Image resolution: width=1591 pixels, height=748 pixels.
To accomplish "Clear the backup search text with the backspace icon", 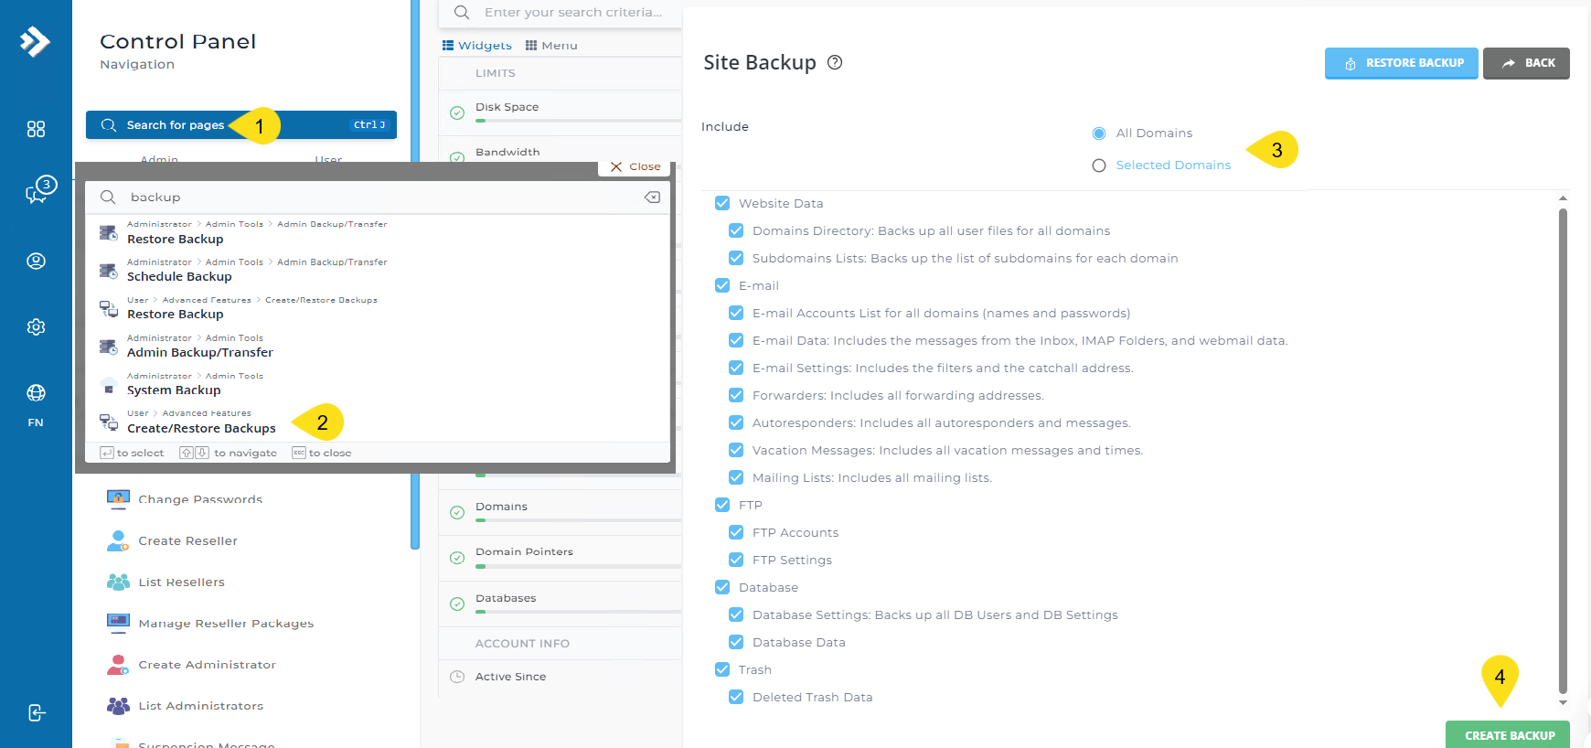I will click(x=652, y=197).
